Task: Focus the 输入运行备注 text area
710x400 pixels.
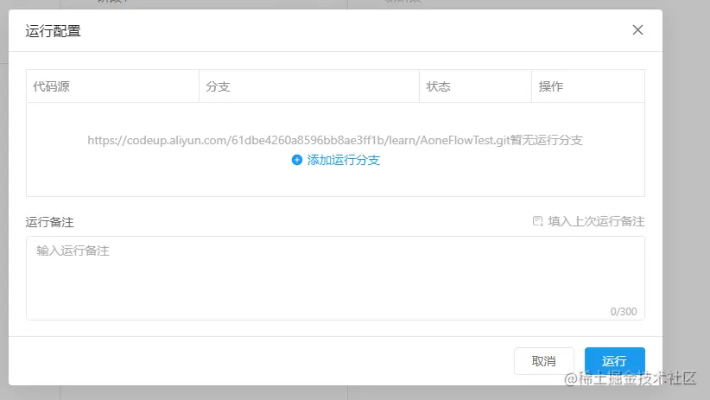Action: pos(335,278)
